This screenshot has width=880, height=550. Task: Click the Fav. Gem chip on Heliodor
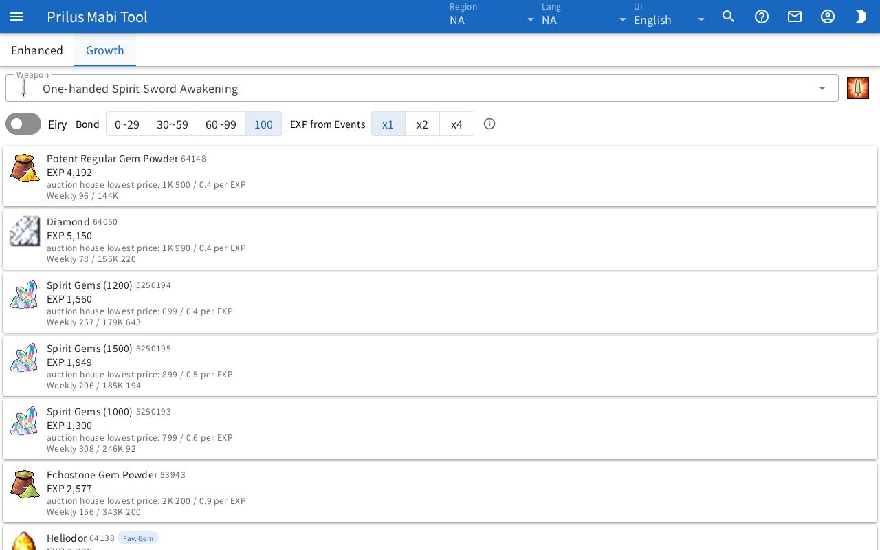click(x=138, y=538)
